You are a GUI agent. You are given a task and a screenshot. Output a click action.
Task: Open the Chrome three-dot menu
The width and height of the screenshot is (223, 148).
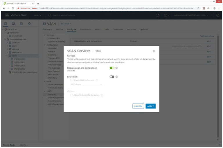point(219,8)
